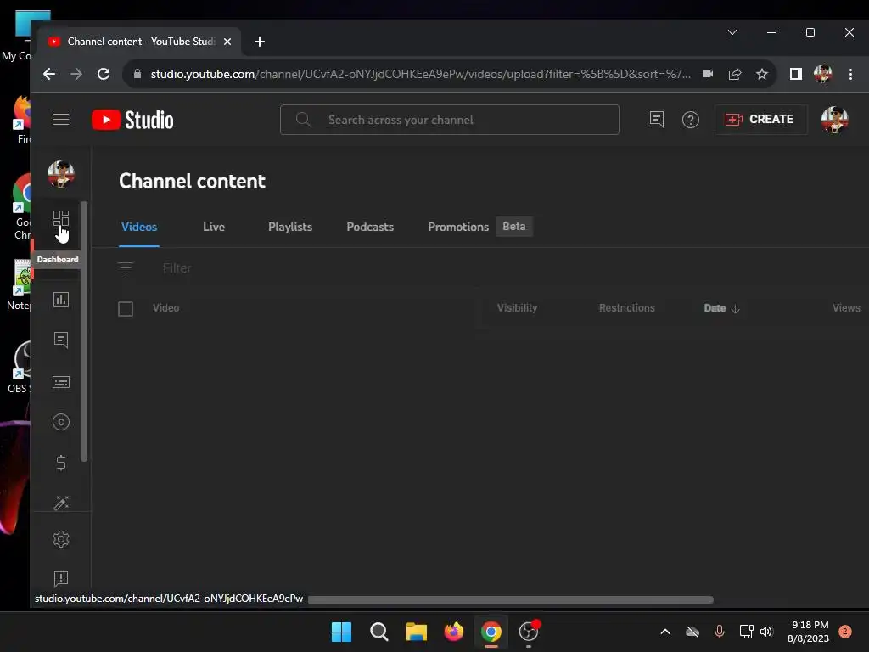Click the microphone tray icon
The image size is (869, 652).
pos(720,632)
